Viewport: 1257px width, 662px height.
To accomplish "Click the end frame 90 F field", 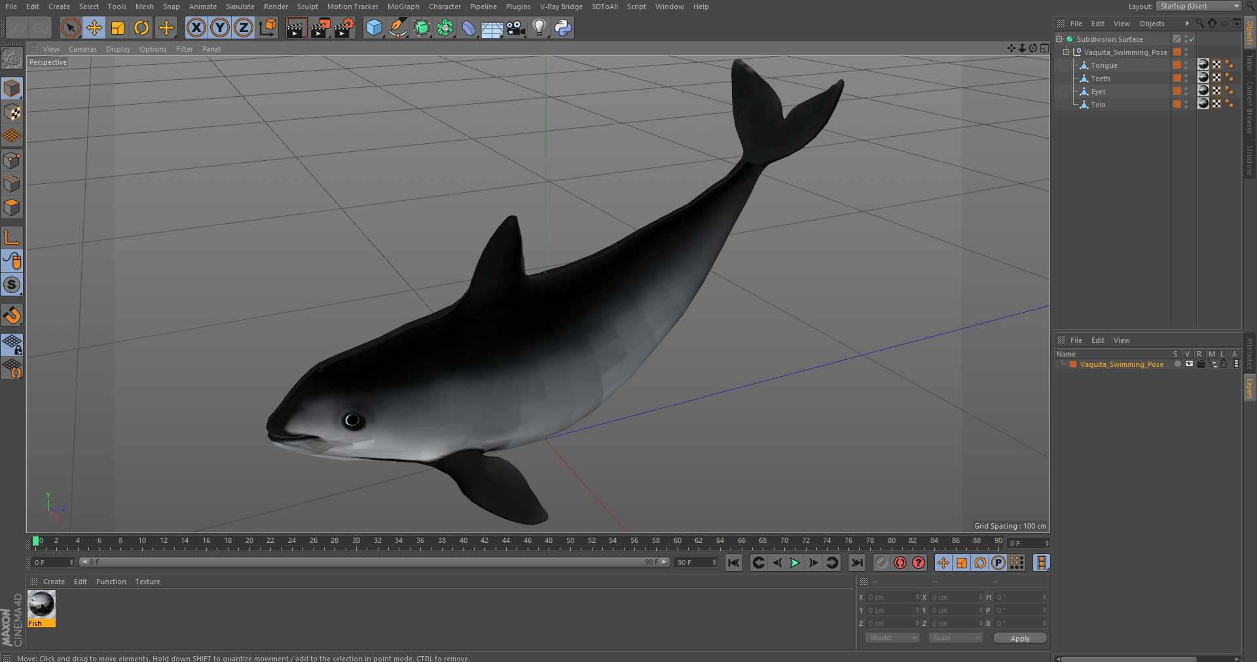I will tap(696, 563).
